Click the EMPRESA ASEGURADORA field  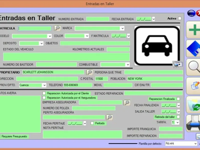point(100,102)
